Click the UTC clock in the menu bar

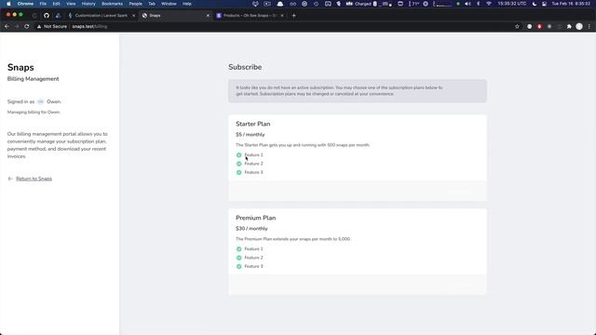pos(512,4)
